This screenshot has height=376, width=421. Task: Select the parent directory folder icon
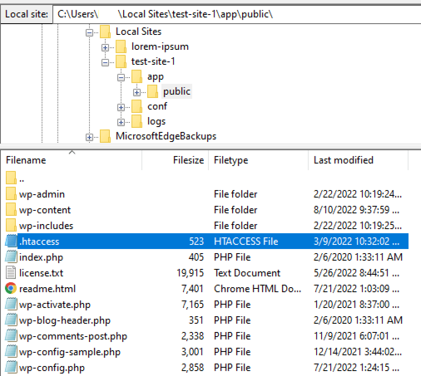[x=10, y=178]
